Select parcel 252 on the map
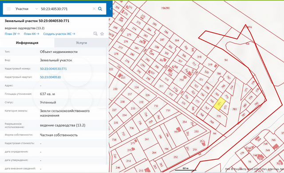Viewport: 284px width, 173px height. [x=176, y=157]
